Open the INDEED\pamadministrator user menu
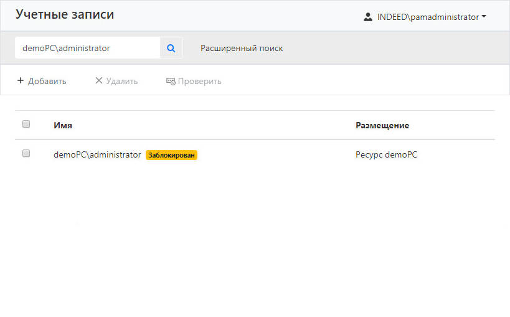 pyautogui.click(x=428, y=17)
